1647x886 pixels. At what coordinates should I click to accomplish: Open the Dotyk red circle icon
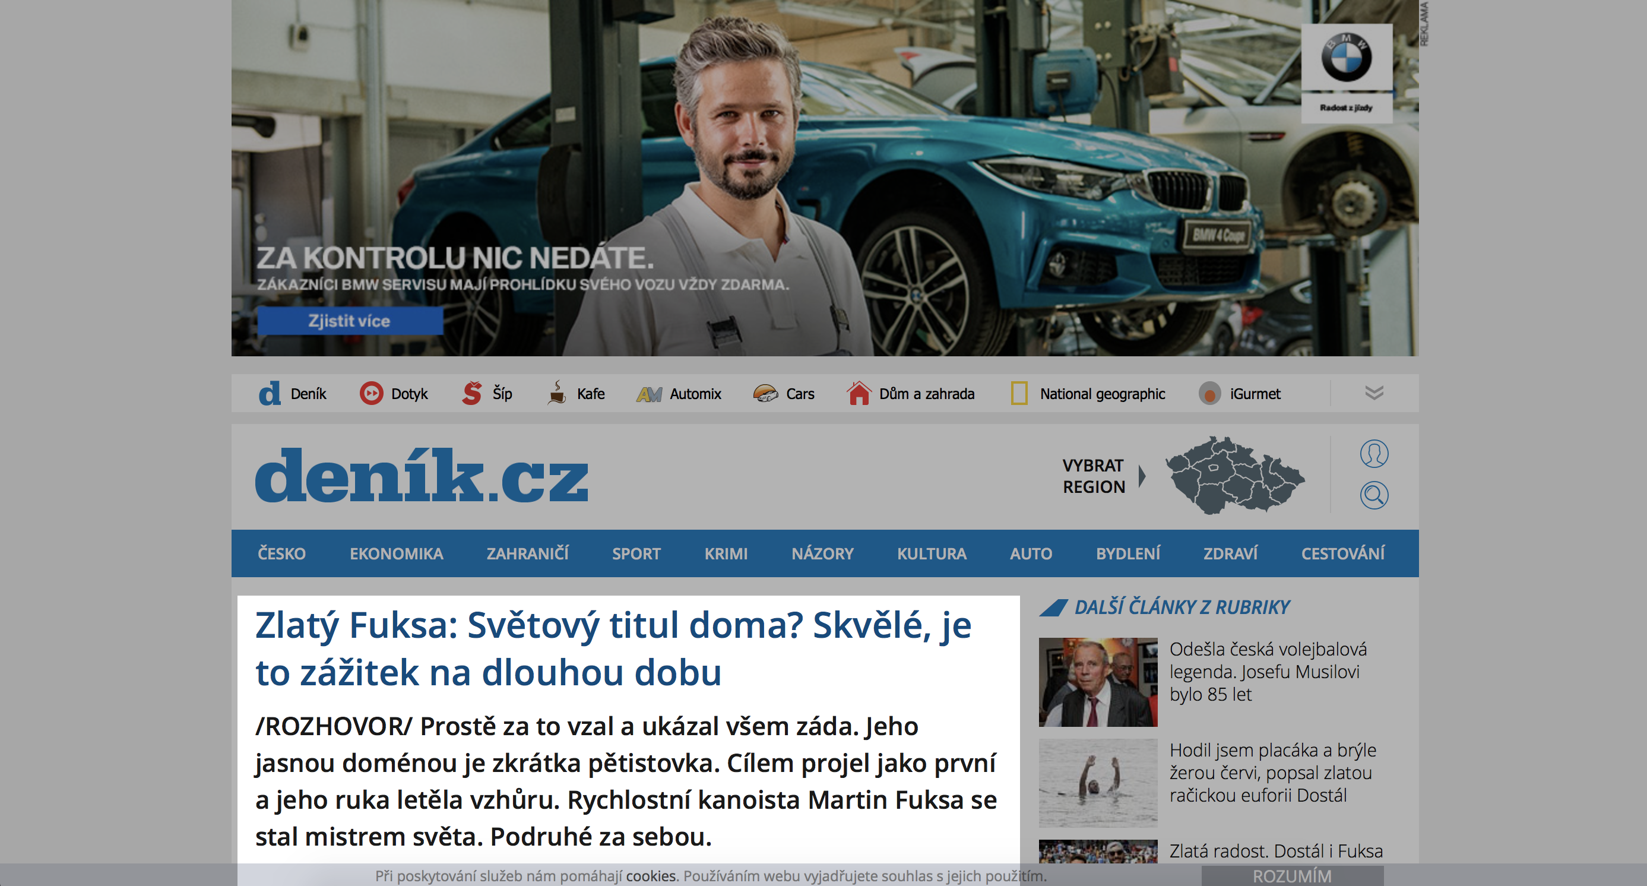point(371,394)
